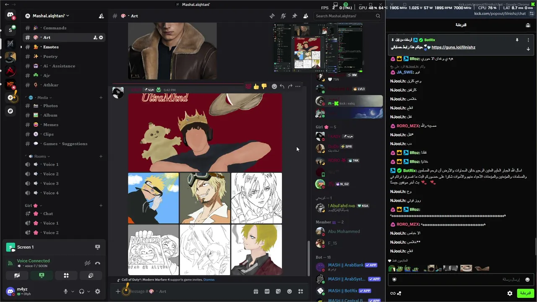
Task: Dismiss the Call of Duty game invite notice
Action: click(209, 280)
